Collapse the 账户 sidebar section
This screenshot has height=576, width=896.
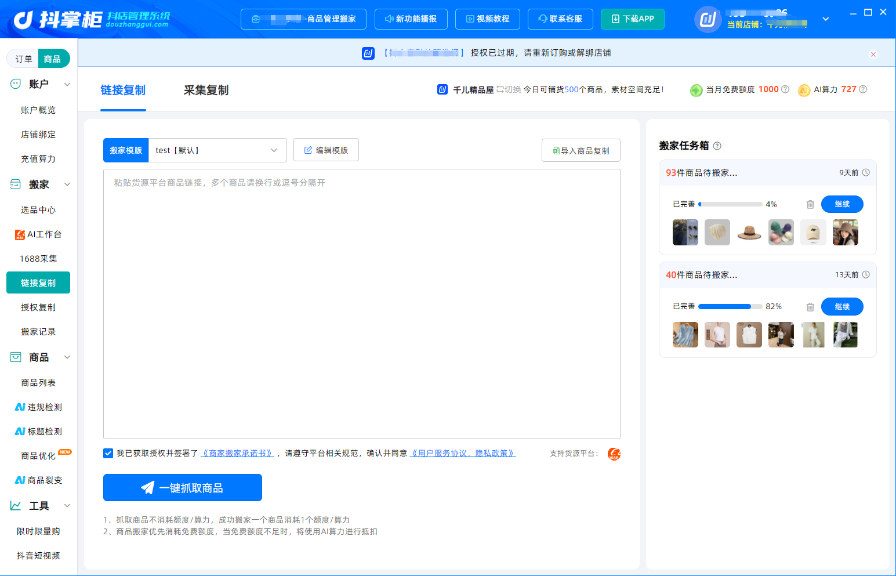67,84
